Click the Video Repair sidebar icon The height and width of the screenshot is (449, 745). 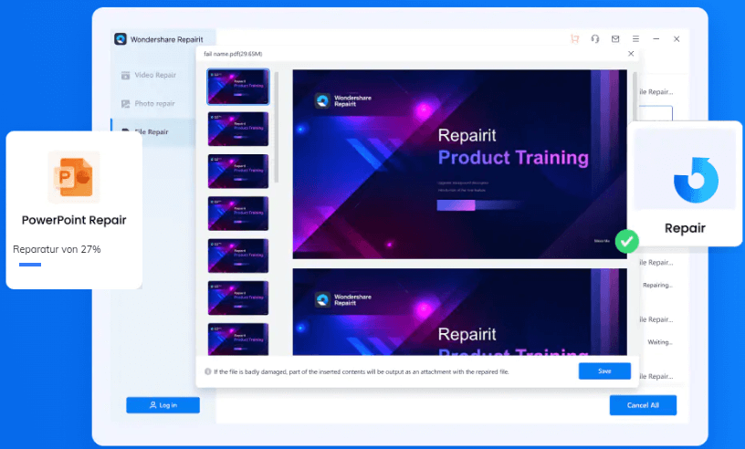125,75
